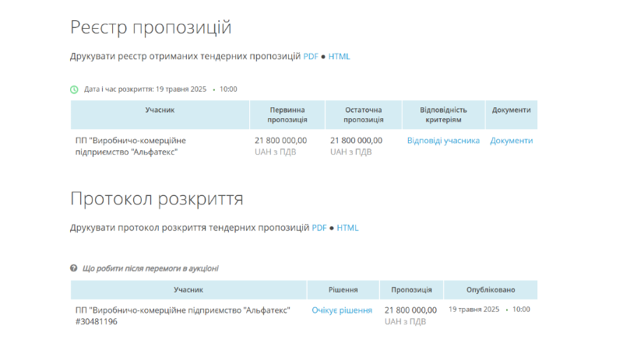Click 'Документи' column header
Screen dimensions: 623x350
pyautogui.click(x=512, y=114)
